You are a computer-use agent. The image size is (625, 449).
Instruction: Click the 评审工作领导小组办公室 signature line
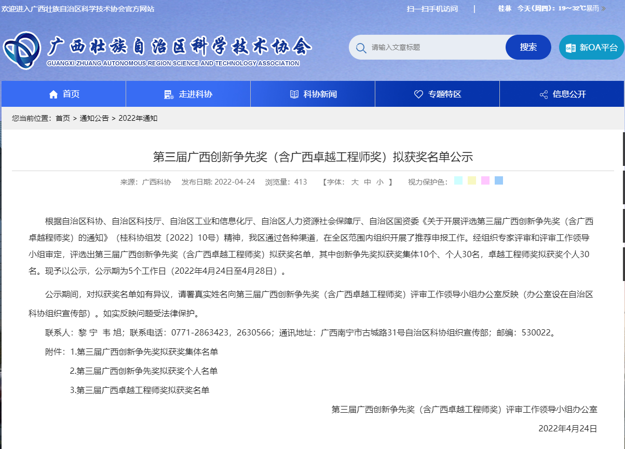coord(465,410)
